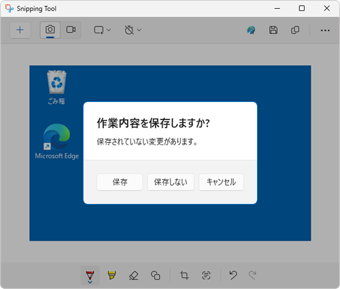Select the yellow Highlighter tool
The height and width of the screenshot is (289, 340).
[112, 275]
